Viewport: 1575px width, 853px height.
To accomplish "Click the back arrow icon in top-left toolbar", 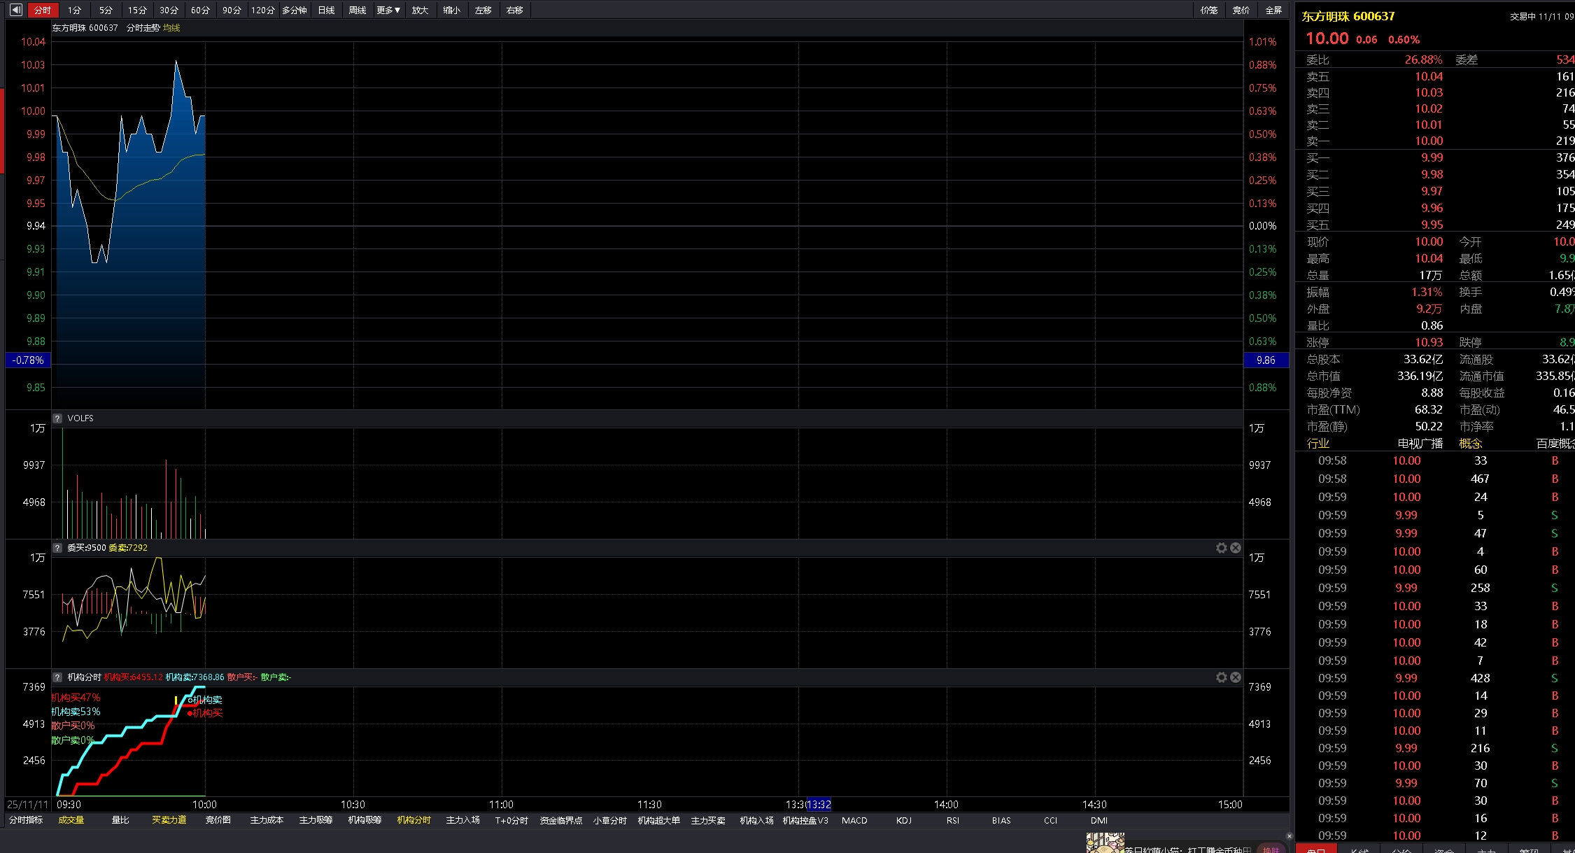I will 15,10.
